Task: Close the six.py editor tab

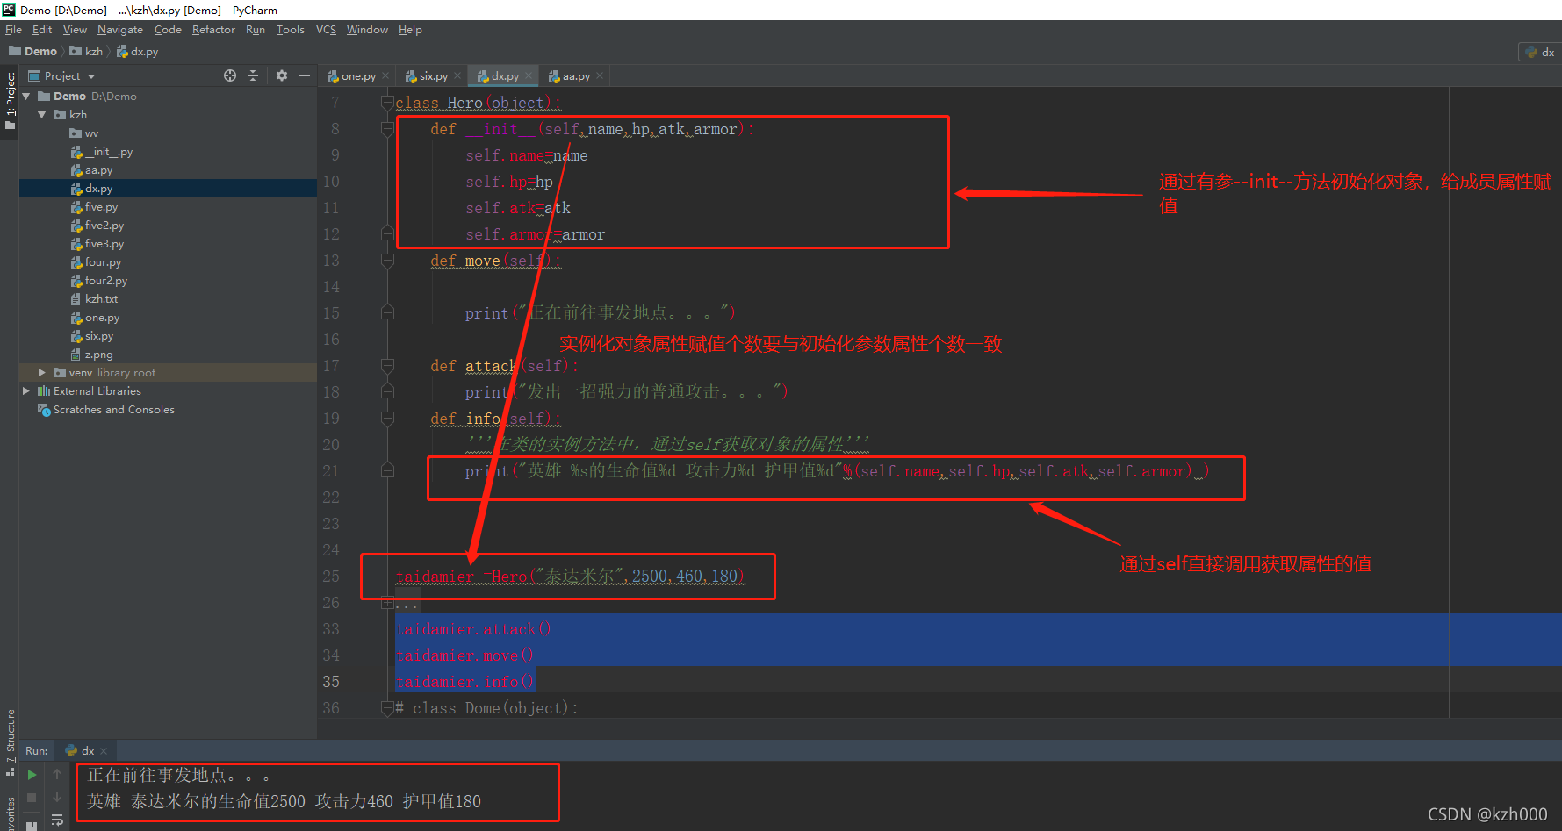Action: pos(457,76)
